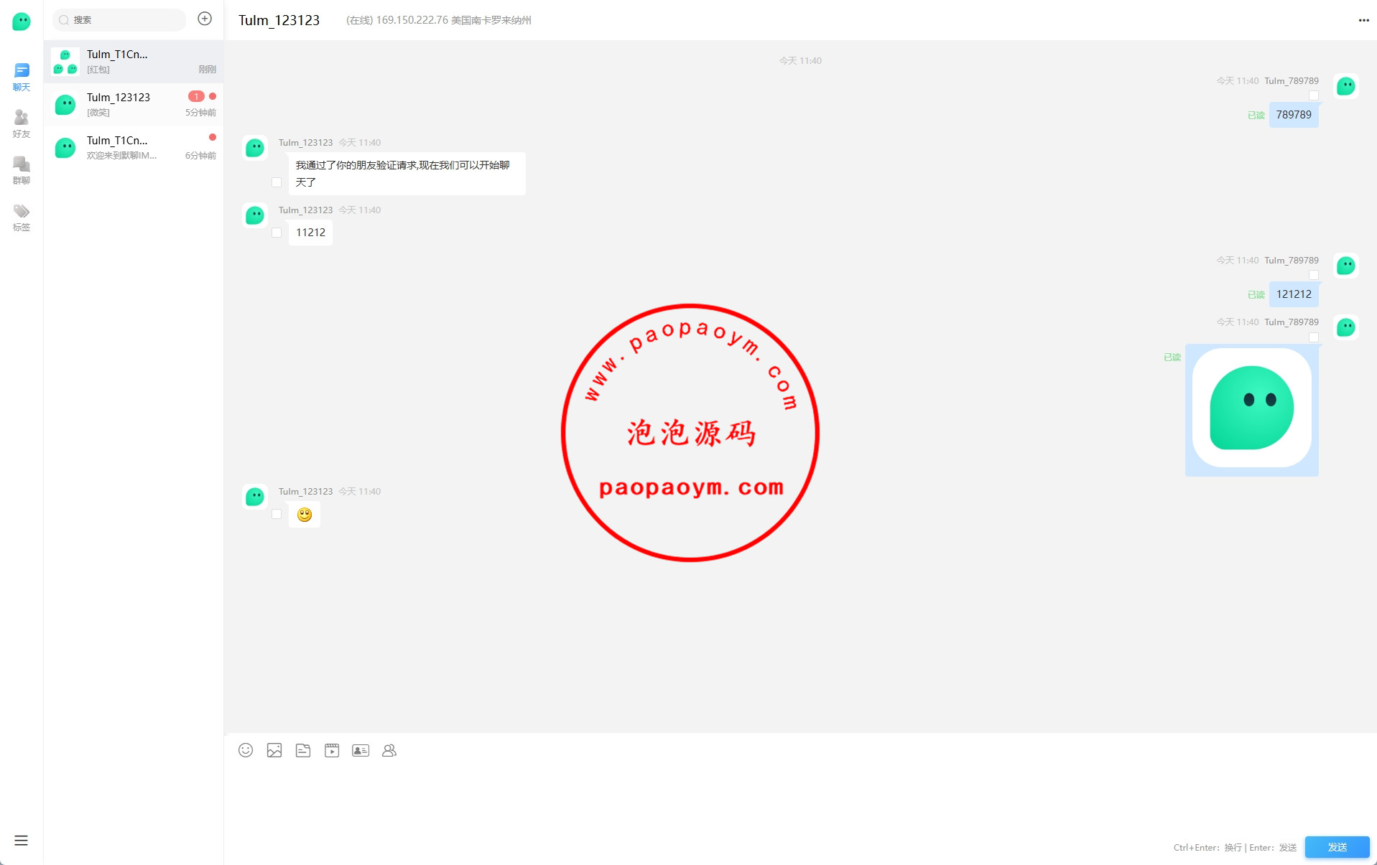The width and height of the screenshot is (1377, 865).
Task: Click the add contact plus icon
Action: pos(205,19)
